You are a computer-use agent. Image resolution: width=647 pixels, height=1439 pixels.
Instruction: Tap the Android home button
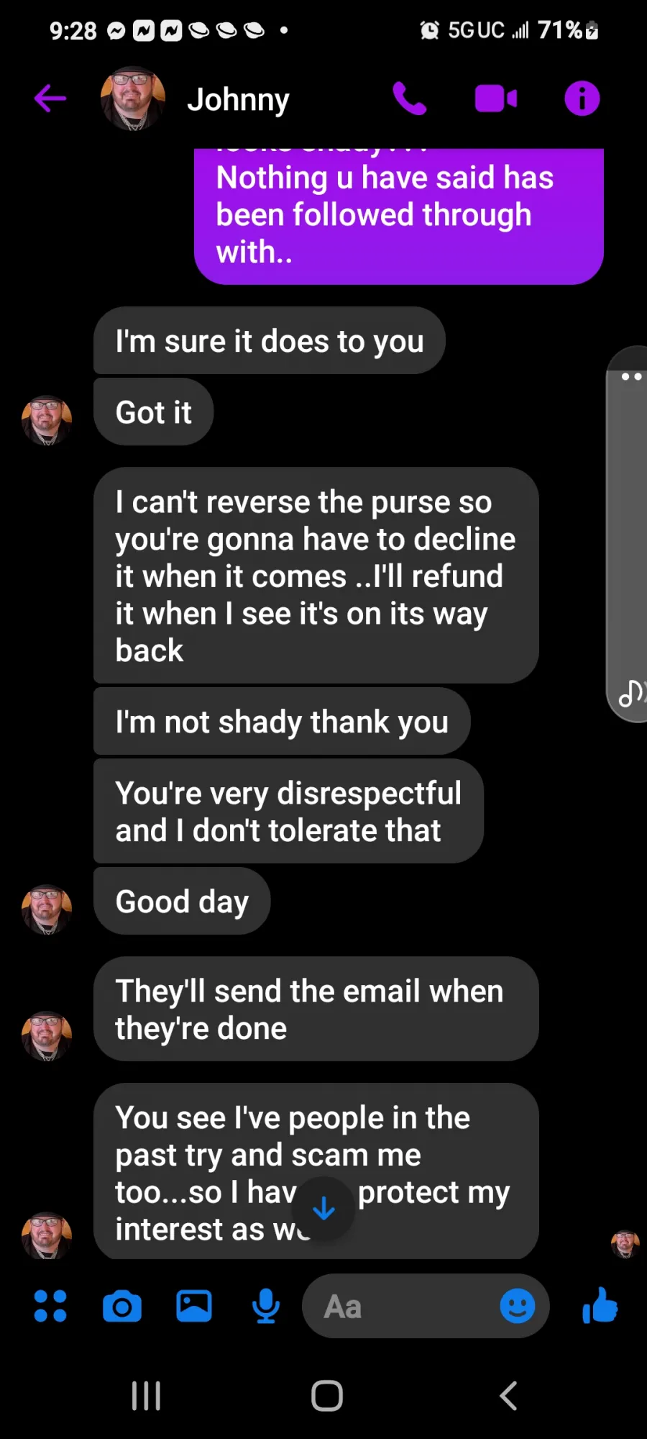(x=327, y=1396)
